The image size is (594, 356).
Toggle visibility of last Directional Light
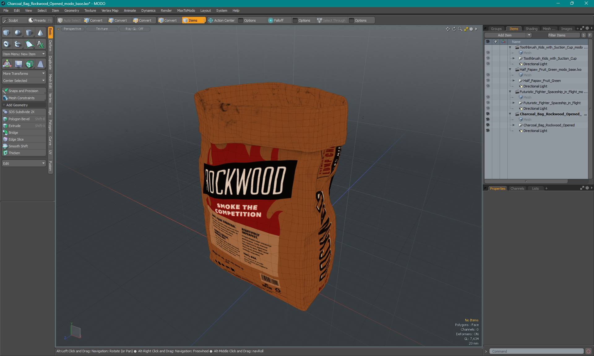point(488,131)
